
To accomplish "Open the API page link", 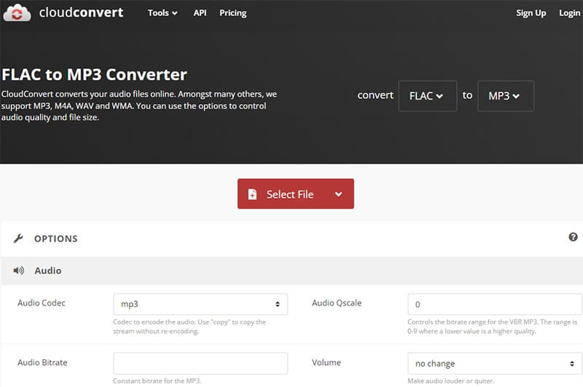I will click(200, 13).
